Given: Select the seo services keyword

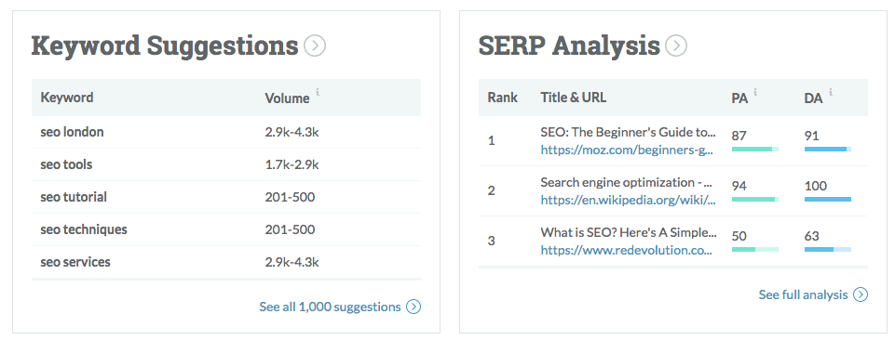Looking at the screenshot, I should [x=75, y=262].
